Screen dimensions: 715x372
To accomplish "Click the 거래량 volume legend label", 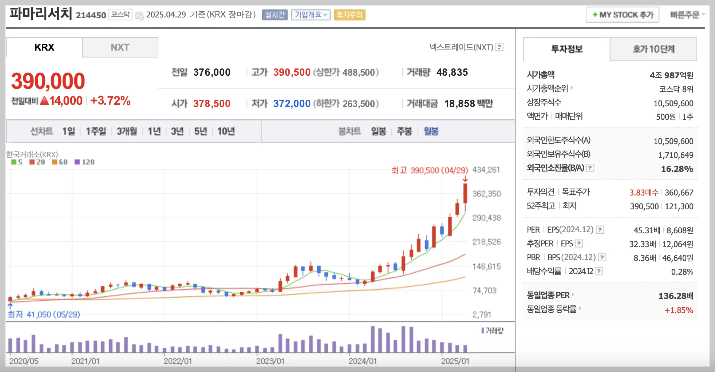I will click(x=493, y=331).
